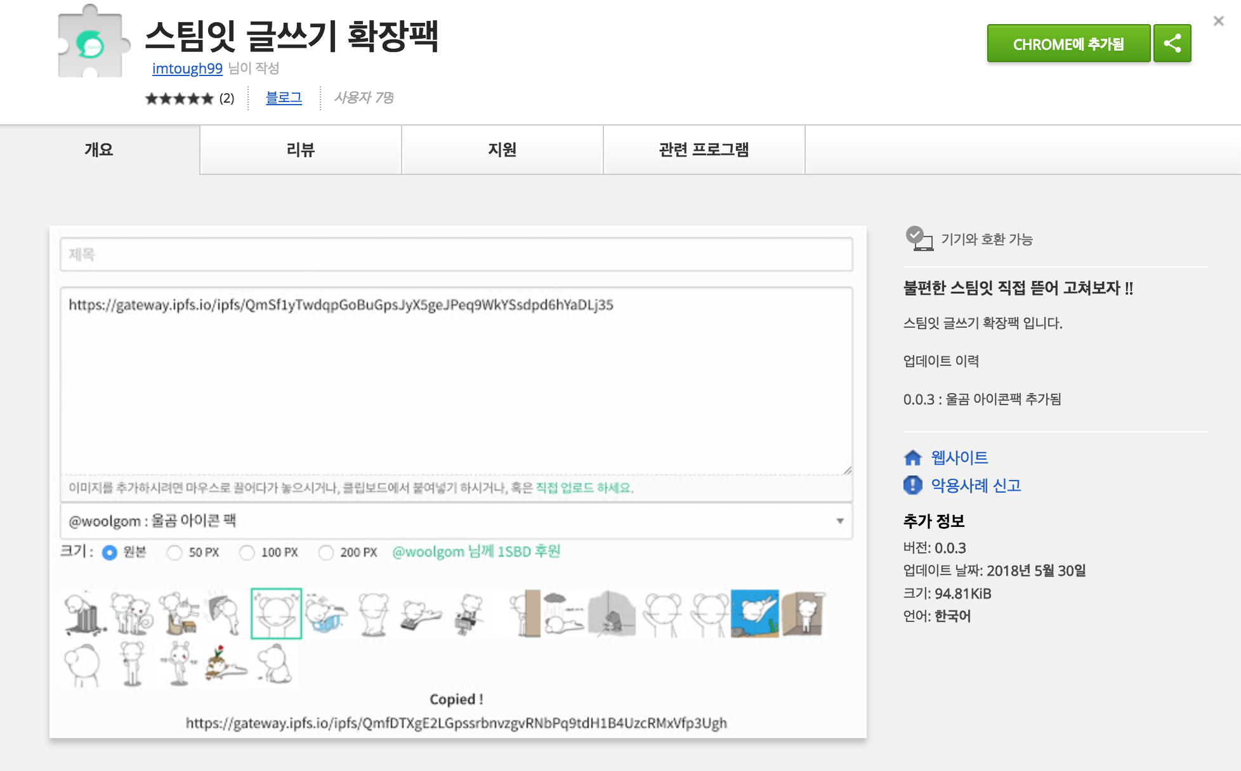This screenshot has width=1241, height=771.
Task: Click the home icon beside 웹사이트
Action: [912, 458]
